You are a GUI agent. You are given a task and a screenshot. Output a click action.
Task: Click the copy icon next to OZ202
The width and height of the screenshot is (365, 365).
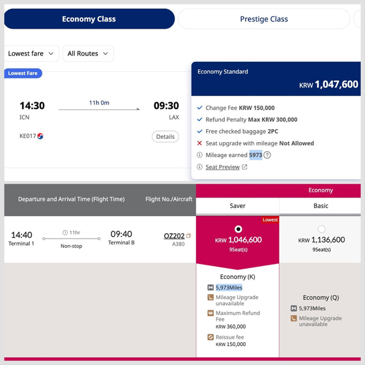[188, 236]
